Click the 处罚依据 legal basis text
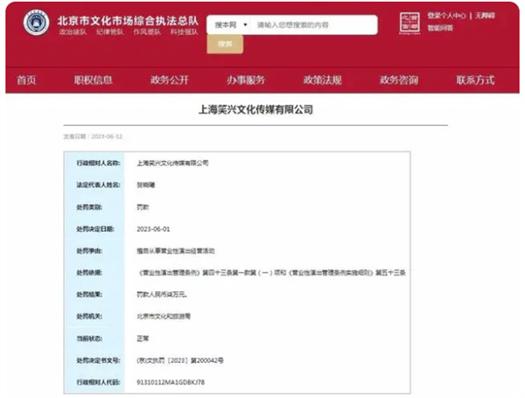The width and height of the screenshot is (525, 398). tap(272, 273)
